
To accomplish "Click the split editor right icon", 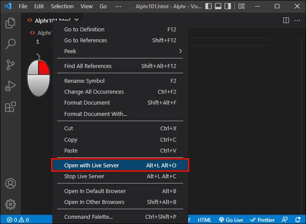I will pyautogui.click(x=286, y=20).
